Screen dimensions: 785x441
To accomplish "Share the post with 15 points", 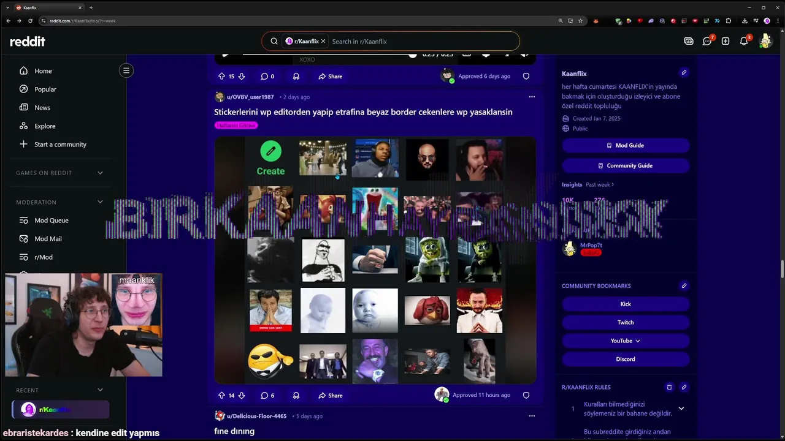I will coord(331,77).
